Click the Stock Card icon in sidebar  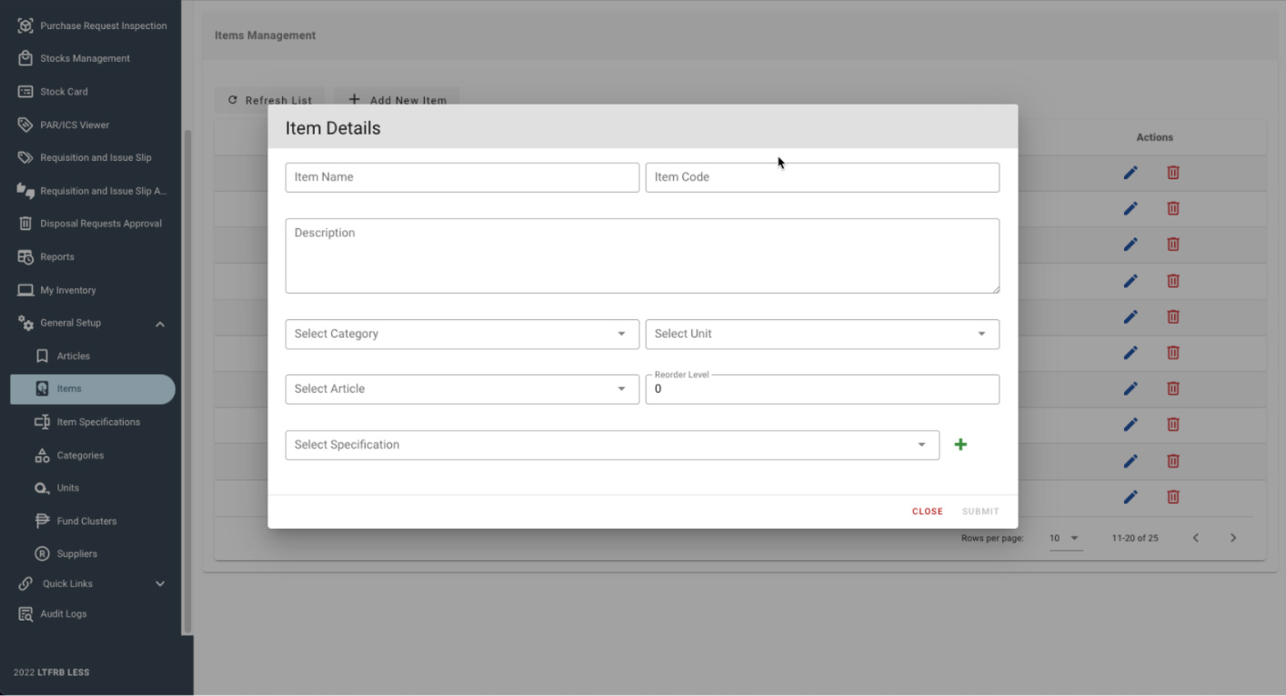(x=25, y=92)
